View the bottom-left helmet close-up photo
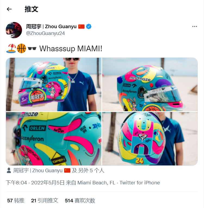The height and width of the screenshot is (208, 210). [54, 139]
